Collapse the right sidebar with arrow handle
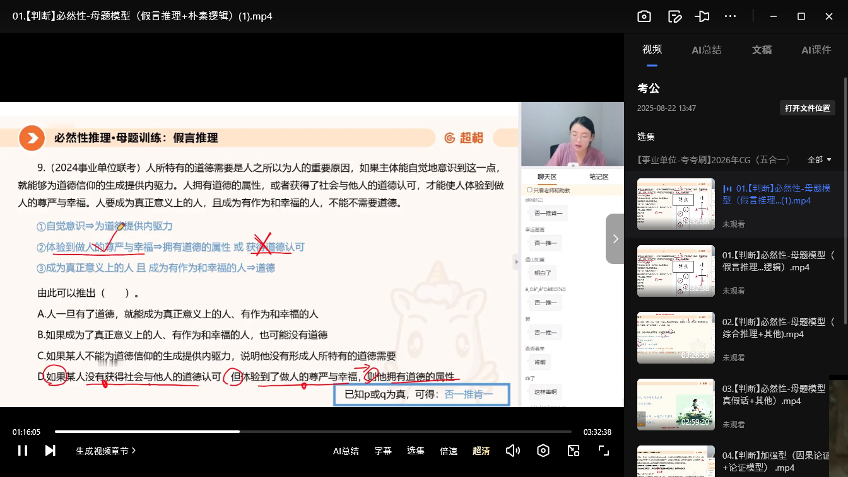Screen dimensions: 848x477 (x=615, y=239)
